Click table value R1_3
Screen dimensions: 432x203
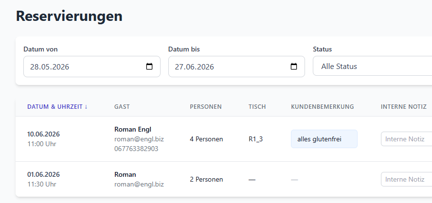click(x=256, y=139)
